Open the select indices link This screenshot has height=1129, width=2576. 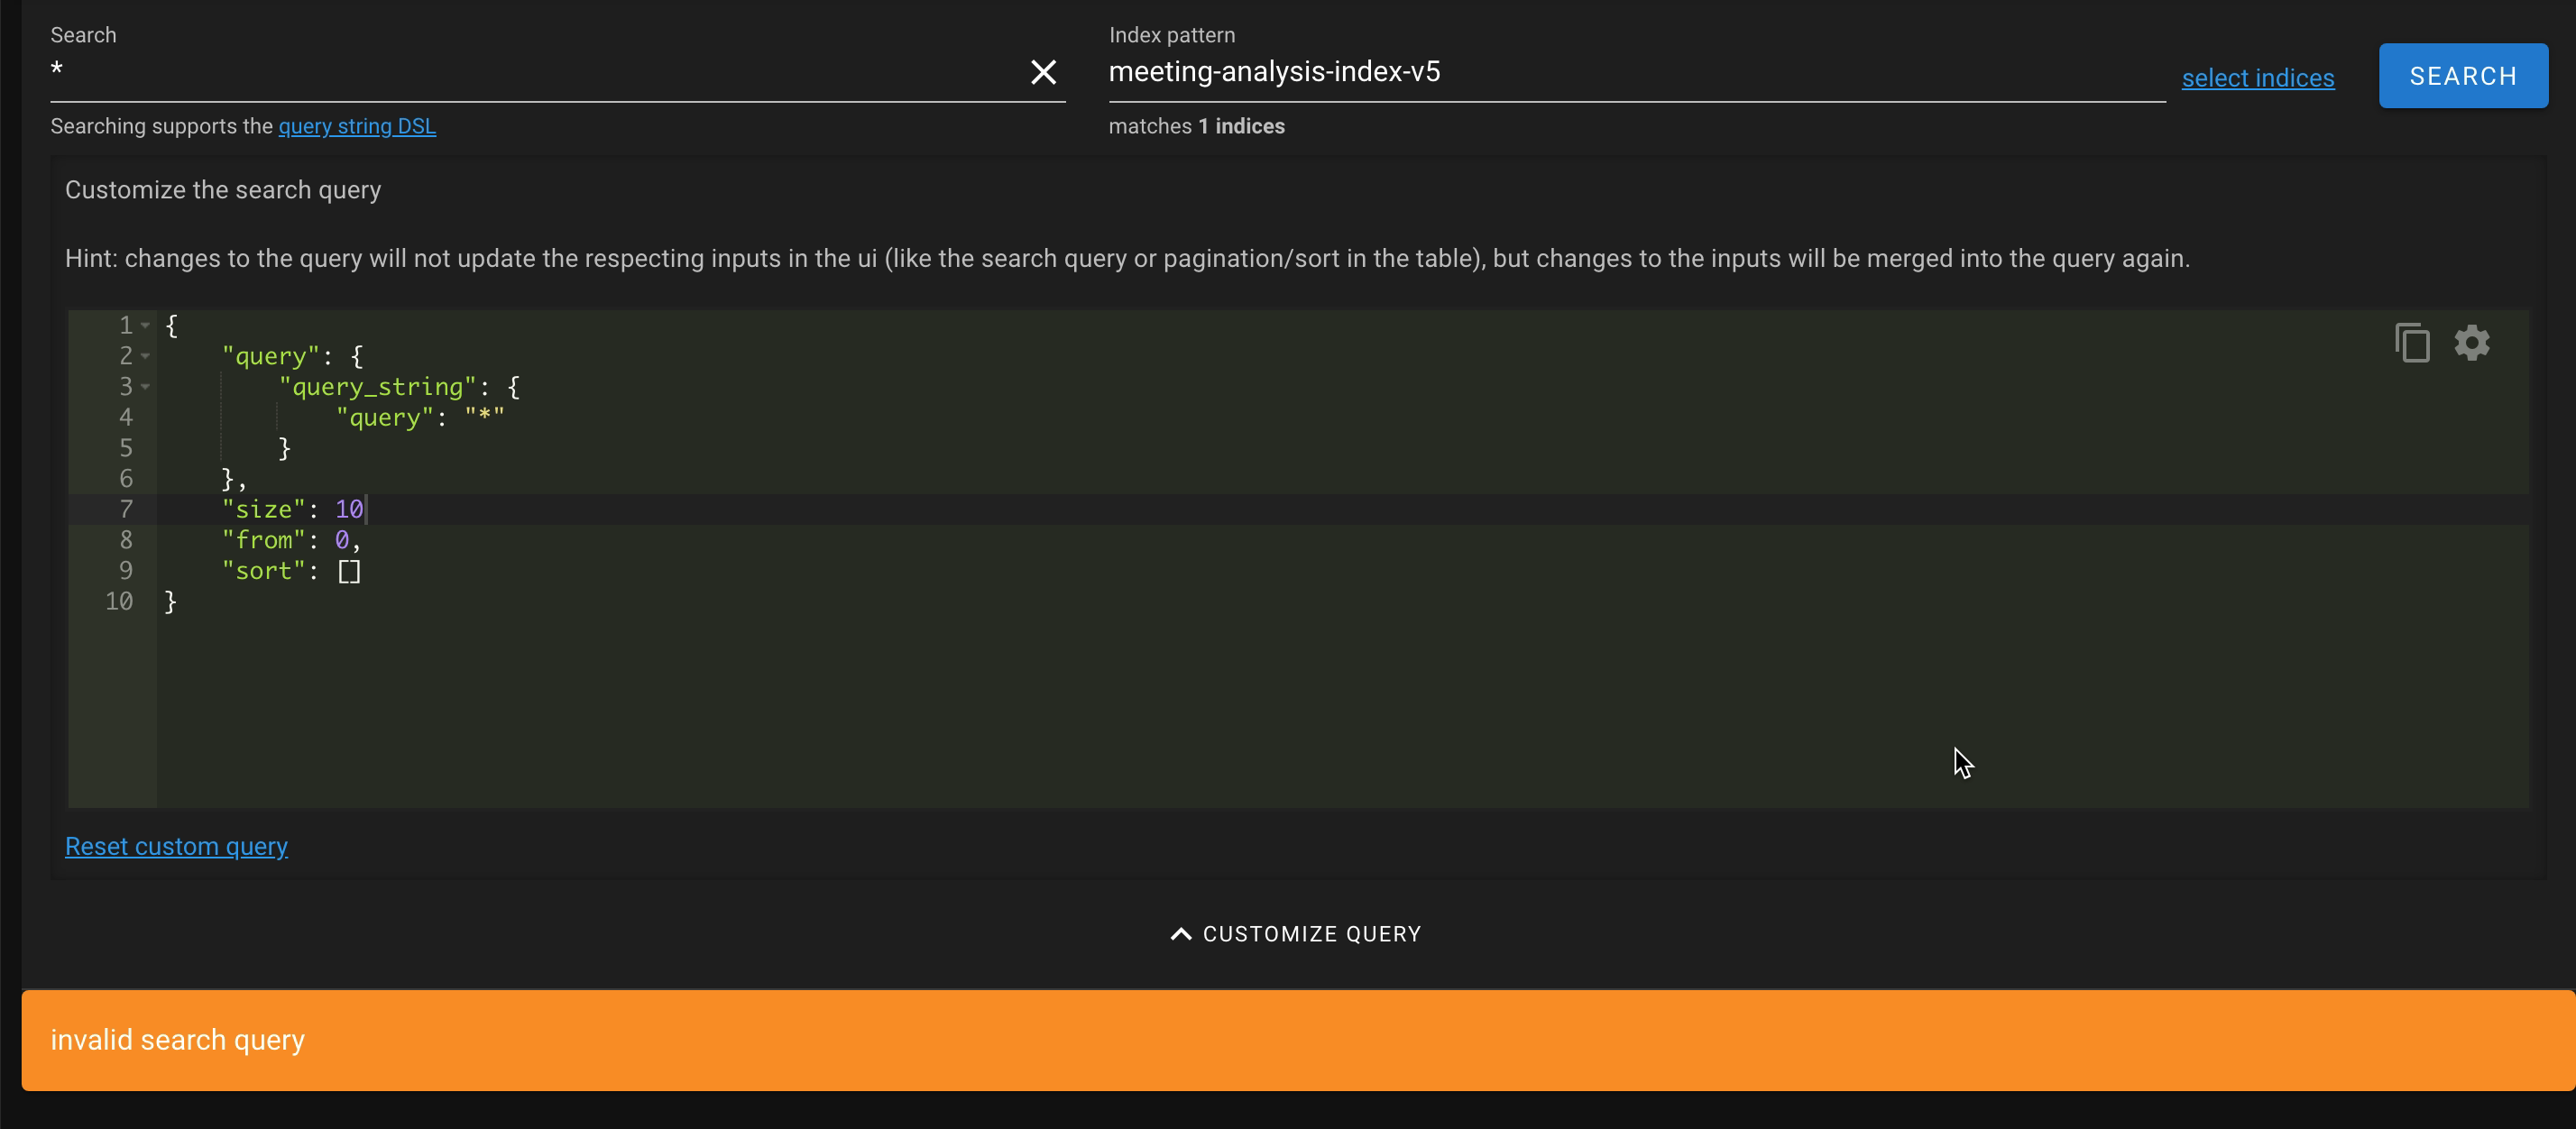click(2258, 78)
